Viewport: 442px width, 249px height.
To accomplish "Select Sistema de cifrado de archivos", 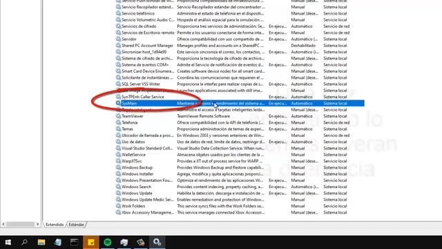I will 147,58.
